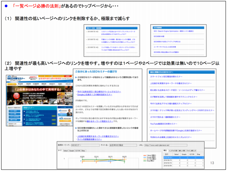Click the red 「一覧ページ必勝の法則」 title text
Screen dimensions: 227x171
coord(37,6)
